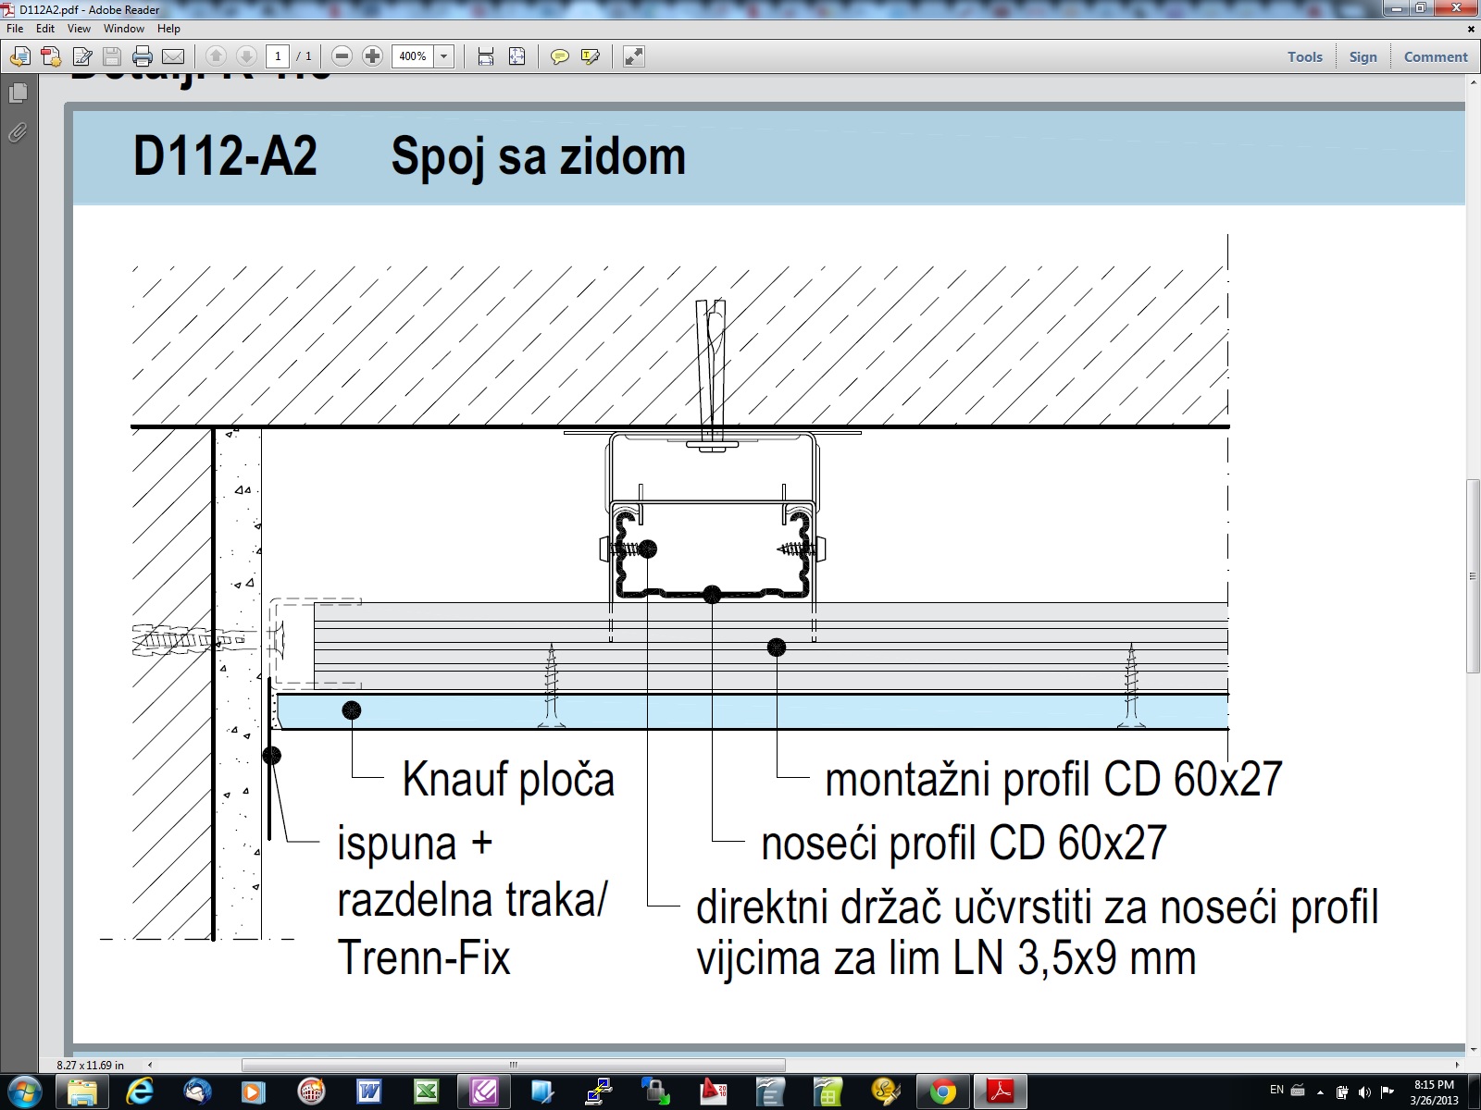Open the Tools pane

click(x=1304, y=57)
